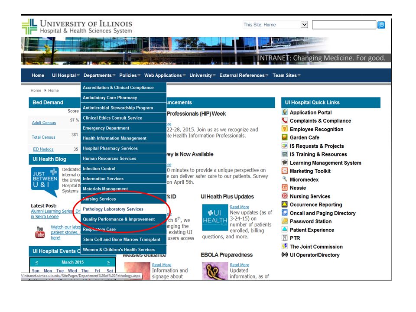This screenshot has width=416, height=312.
Task: Click the Patient Experience icon
Action: pyautogui.click(x=285, y=230)
